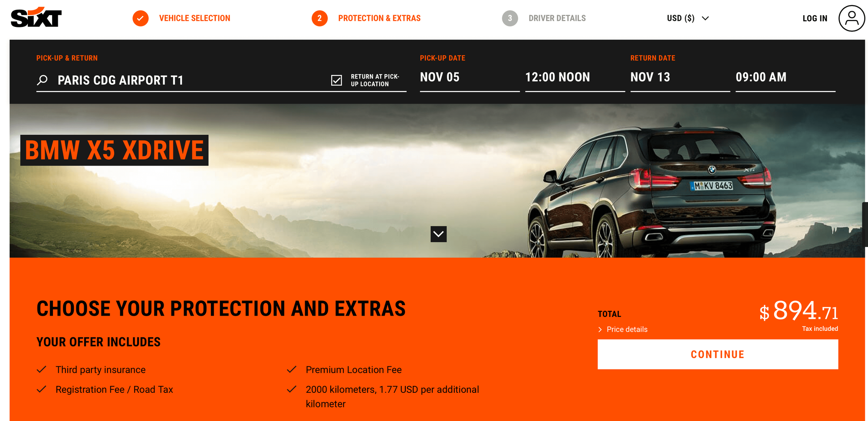Open the return time 09:00 AM selector

coord(786,78)
